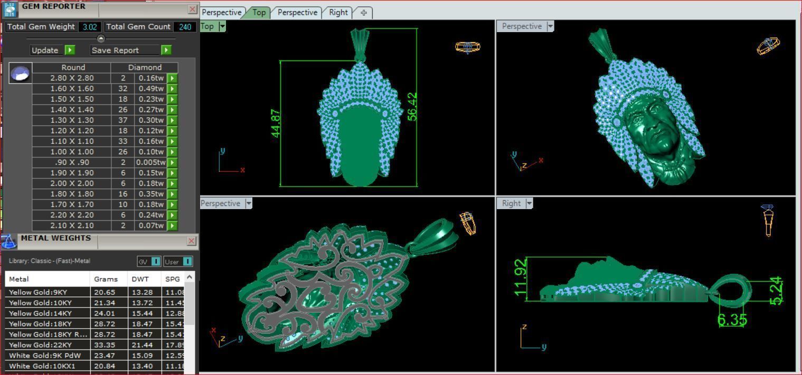Click green arrow on 2.80 X 2.80 row
Viewport: 802px width, 375px height.
172,78
